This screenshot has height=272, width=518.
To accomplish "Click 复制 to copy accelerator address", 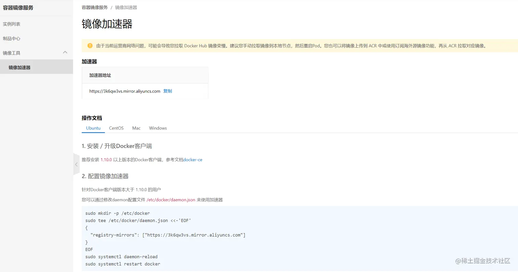I will [x=168, y=91].
